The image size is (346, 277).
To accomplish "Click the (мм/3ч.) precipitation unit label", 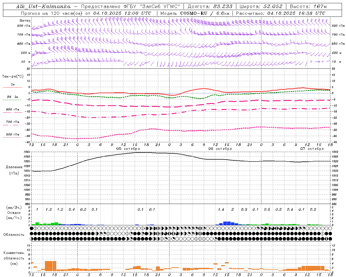I will click(14, 207).
